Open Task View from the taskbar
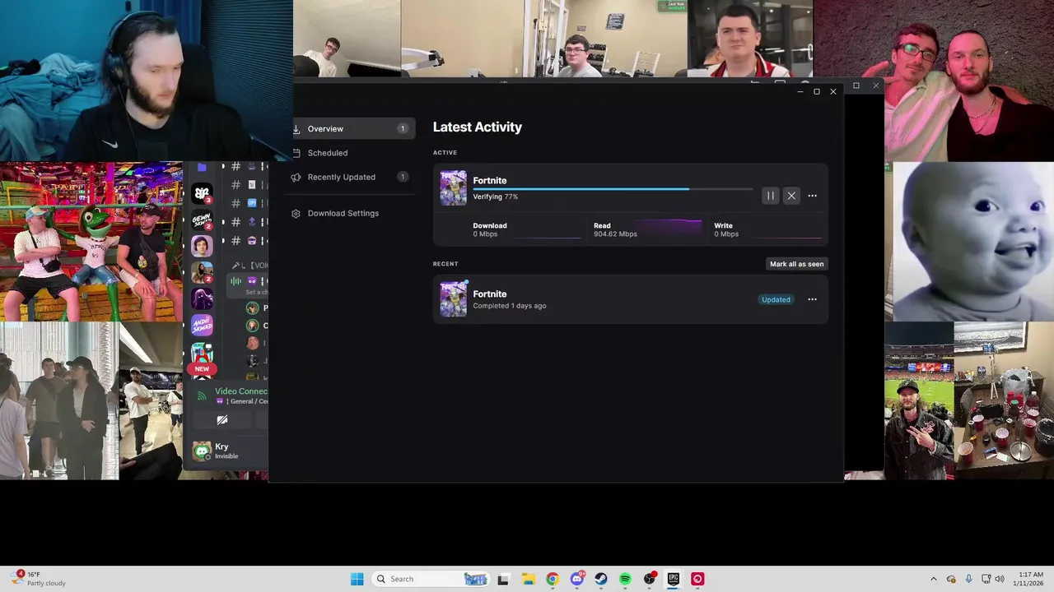This screenshot has width=1054, height=592. 503,579
